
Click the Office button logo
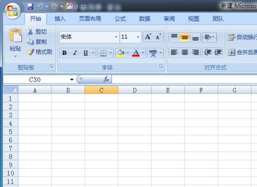pyautogui.click(x=12, y=11)
